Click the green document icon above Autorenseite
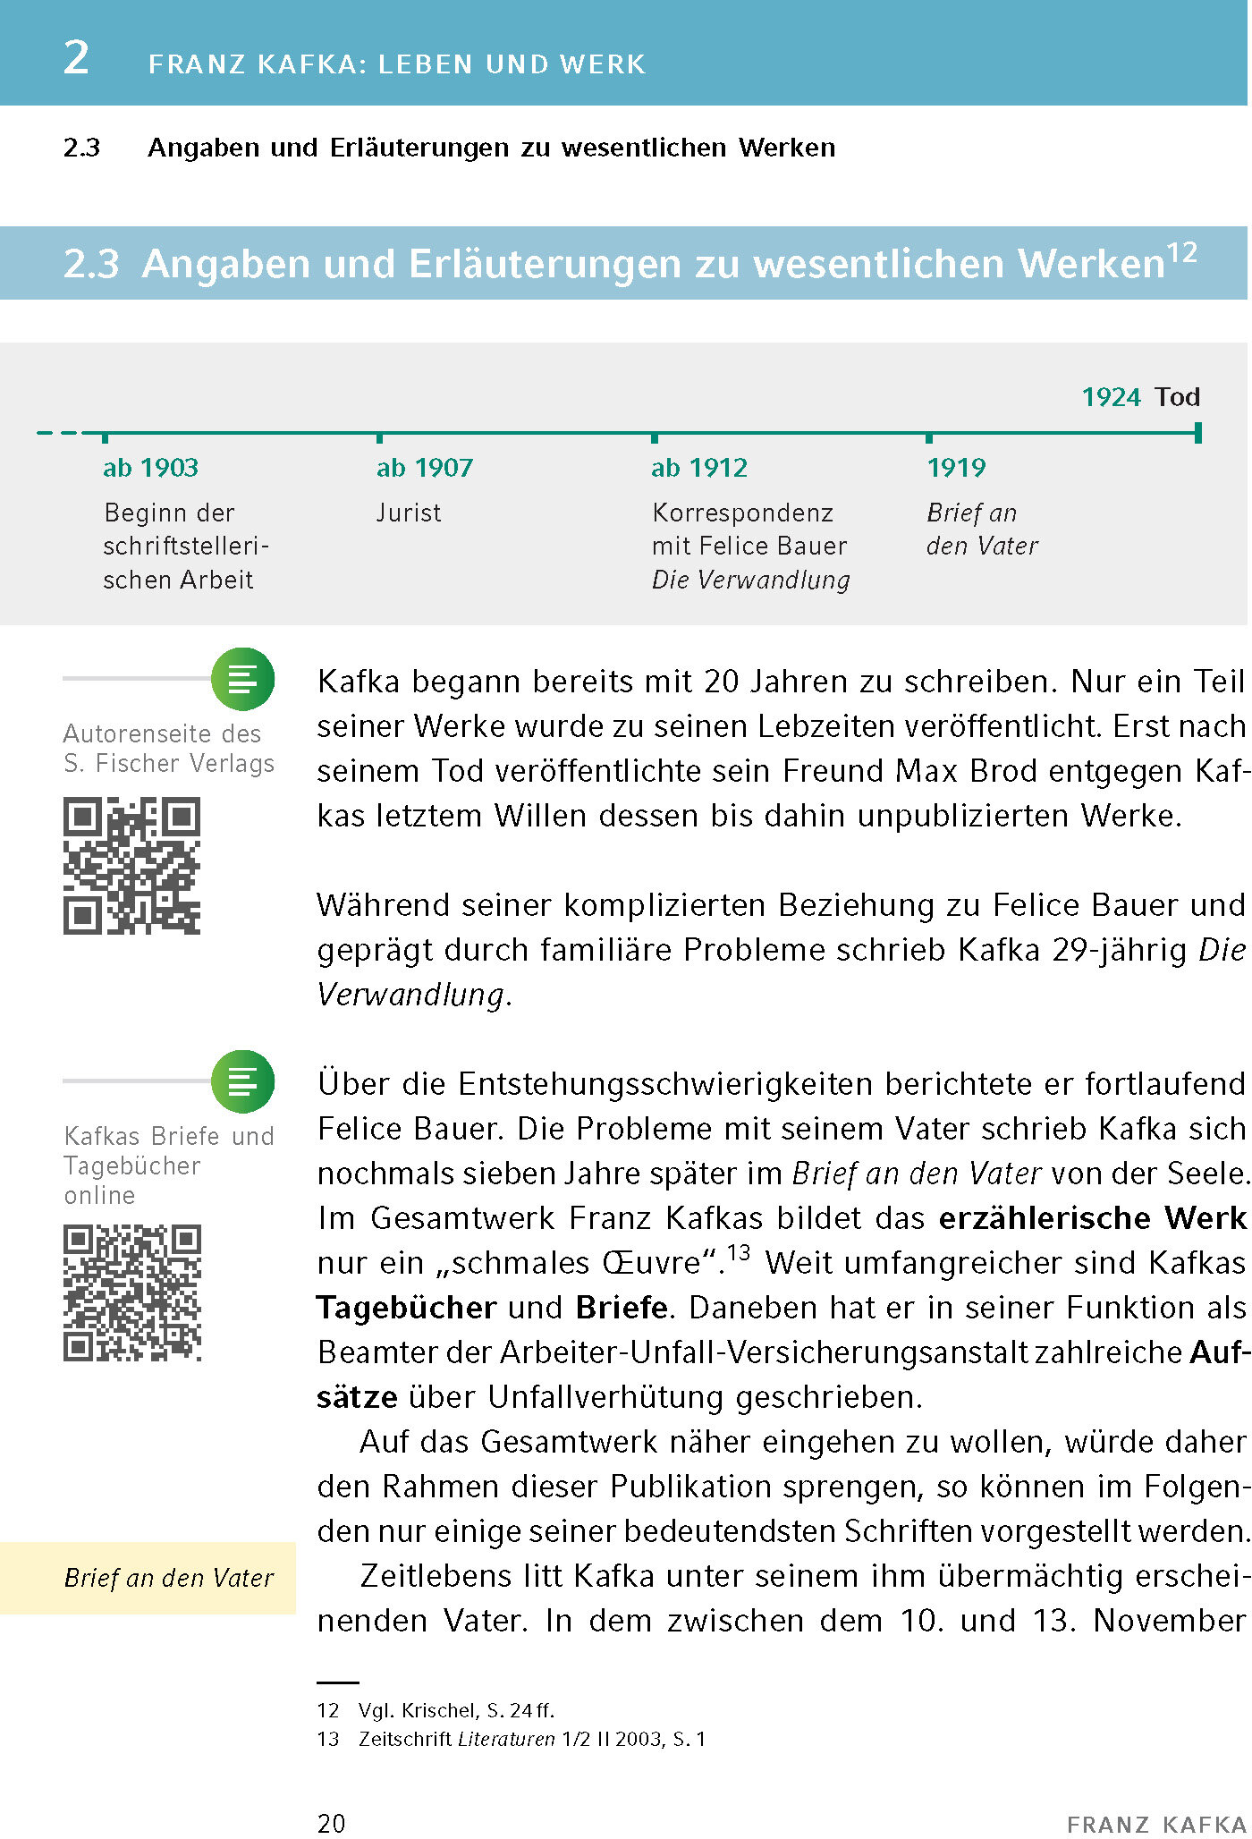The height and width of the screenshot is (1839, 1252). pos(242,679)
